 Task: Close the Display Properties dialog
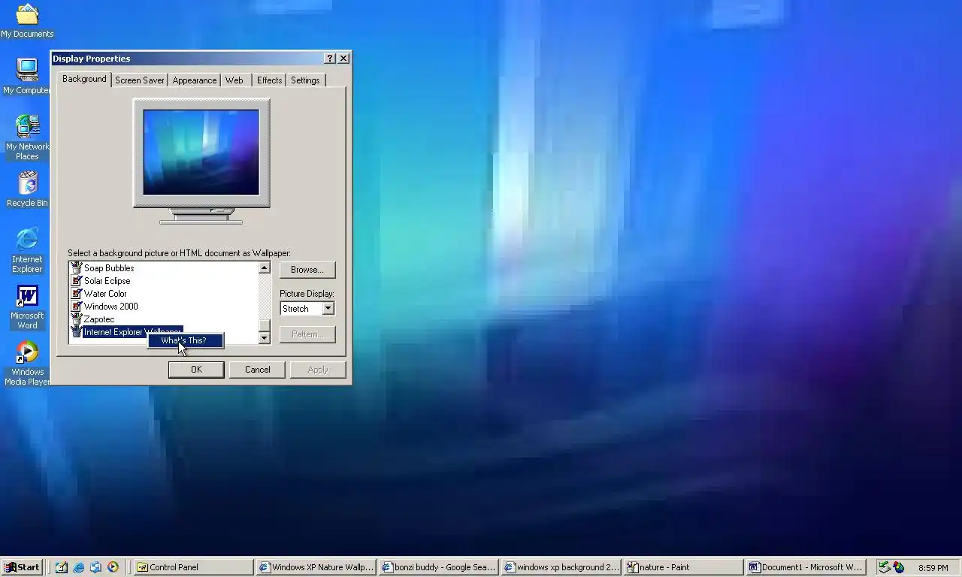[343, 59]
